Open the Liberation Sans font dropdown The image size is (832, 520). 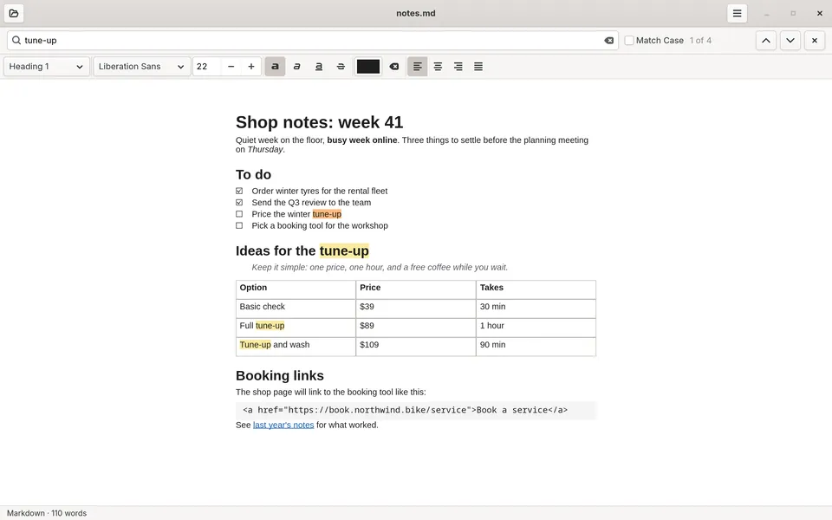point(141,67)
